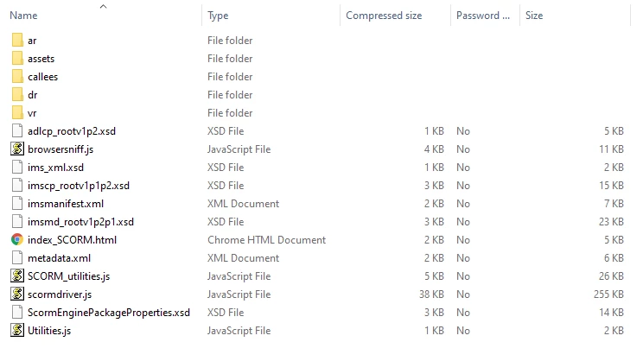Screen dimensions: 643x361
Task: Click the Chrome icon of index_SCORM.html
Action: coord(17,240)
